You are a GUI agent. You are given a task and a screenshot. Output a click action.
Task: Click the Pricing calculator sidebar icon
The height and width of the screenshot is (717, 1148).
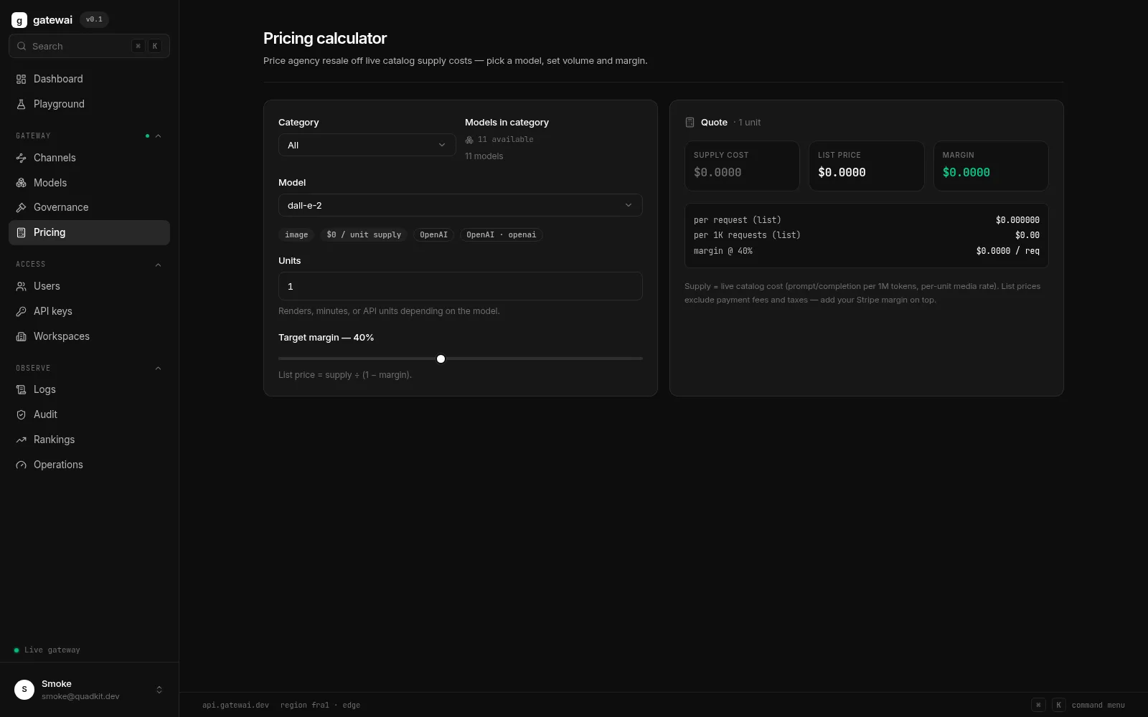click(21, 232)
